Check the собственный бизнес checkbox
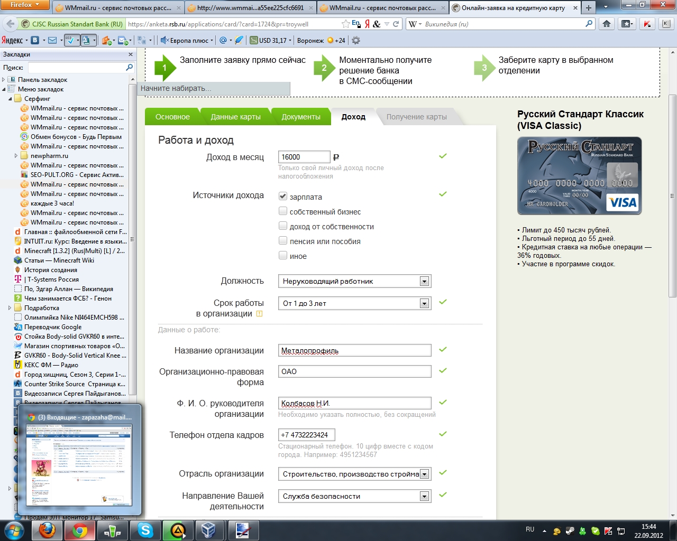The image size is (677, 541). click(x=283, y=211)
